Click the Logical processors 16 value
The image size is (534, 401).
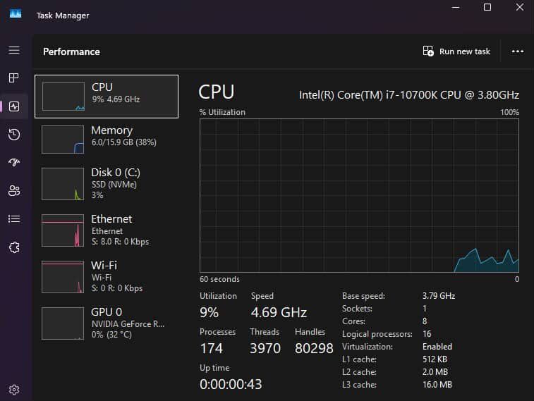tap(427, 334)
